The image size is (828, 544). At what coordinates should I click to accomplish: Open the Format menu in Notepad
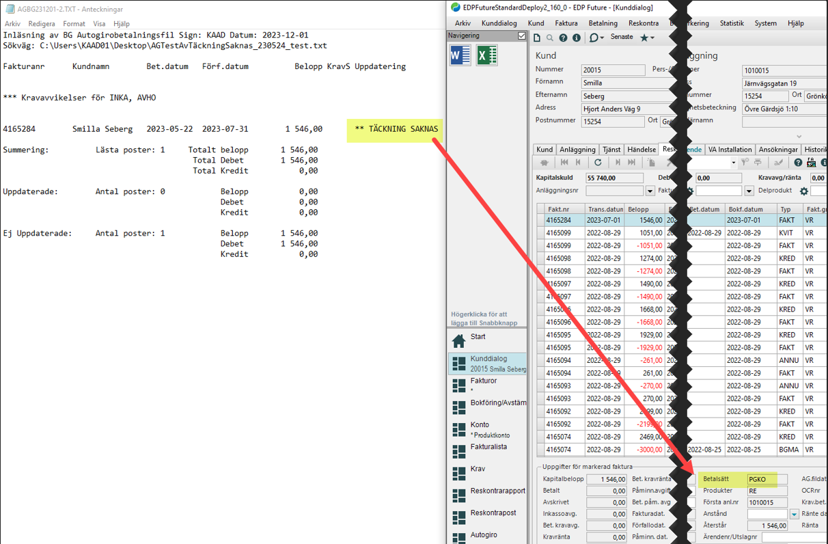click(74, 24)
